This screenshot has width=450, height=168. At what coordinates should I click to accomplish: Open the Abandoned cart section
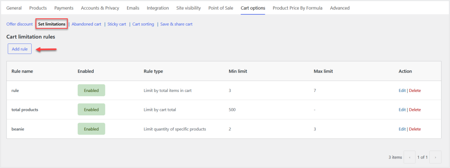[x=86, y=24]
